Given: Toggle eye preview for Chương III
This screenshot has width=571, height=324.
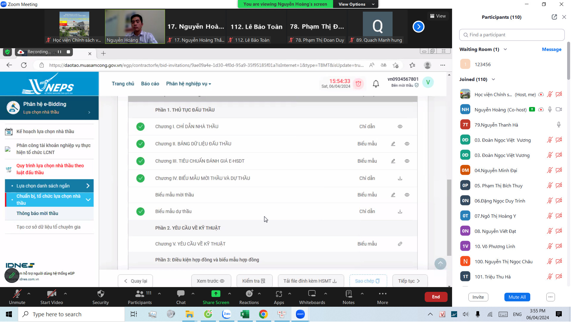Looking at the screenshot, I should point(407,161).
